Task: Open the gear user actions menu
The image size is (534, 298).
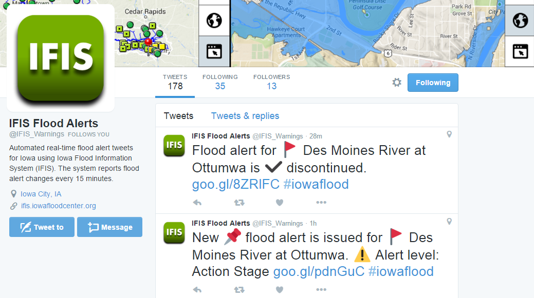Action: click(397, 82)
